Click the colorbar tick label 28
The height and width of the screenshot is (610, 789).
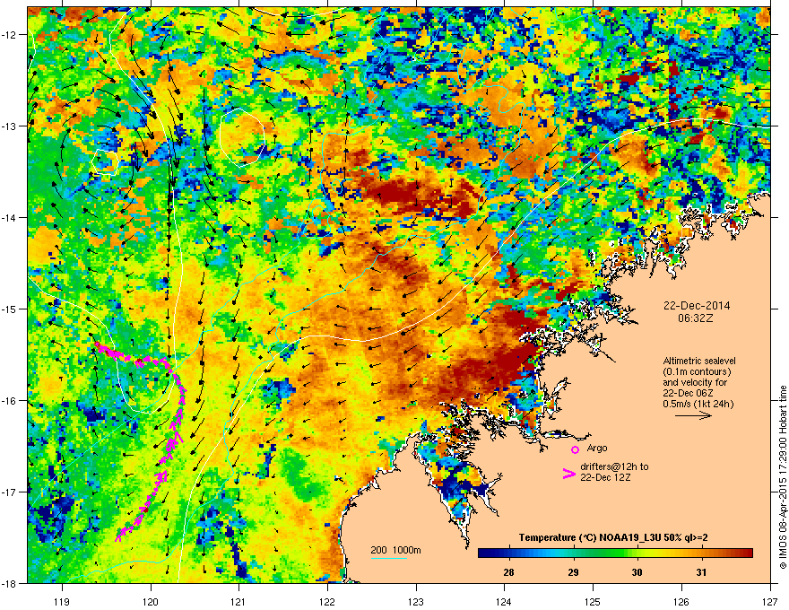(508, 571)
